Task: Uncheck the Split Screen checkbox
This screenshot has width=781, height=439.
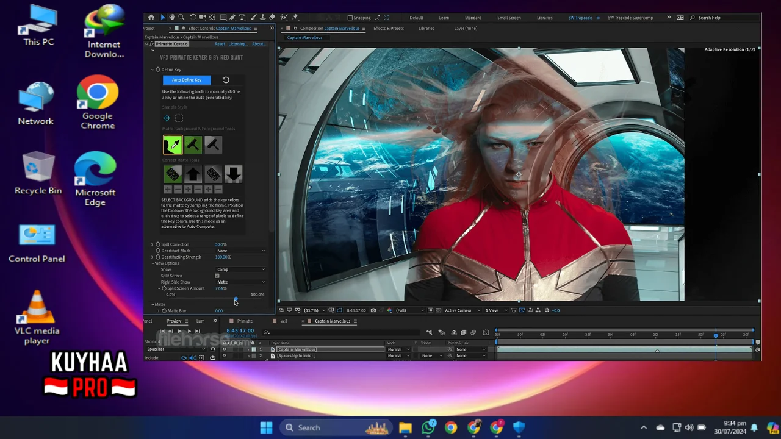Action: tap(217, 276)
